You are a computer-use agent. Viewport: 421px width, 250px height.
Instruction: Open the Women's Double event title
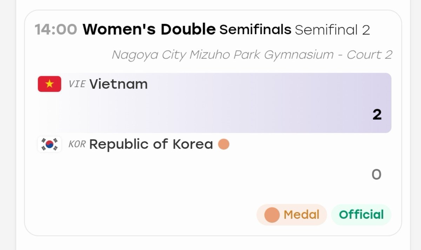149,29
